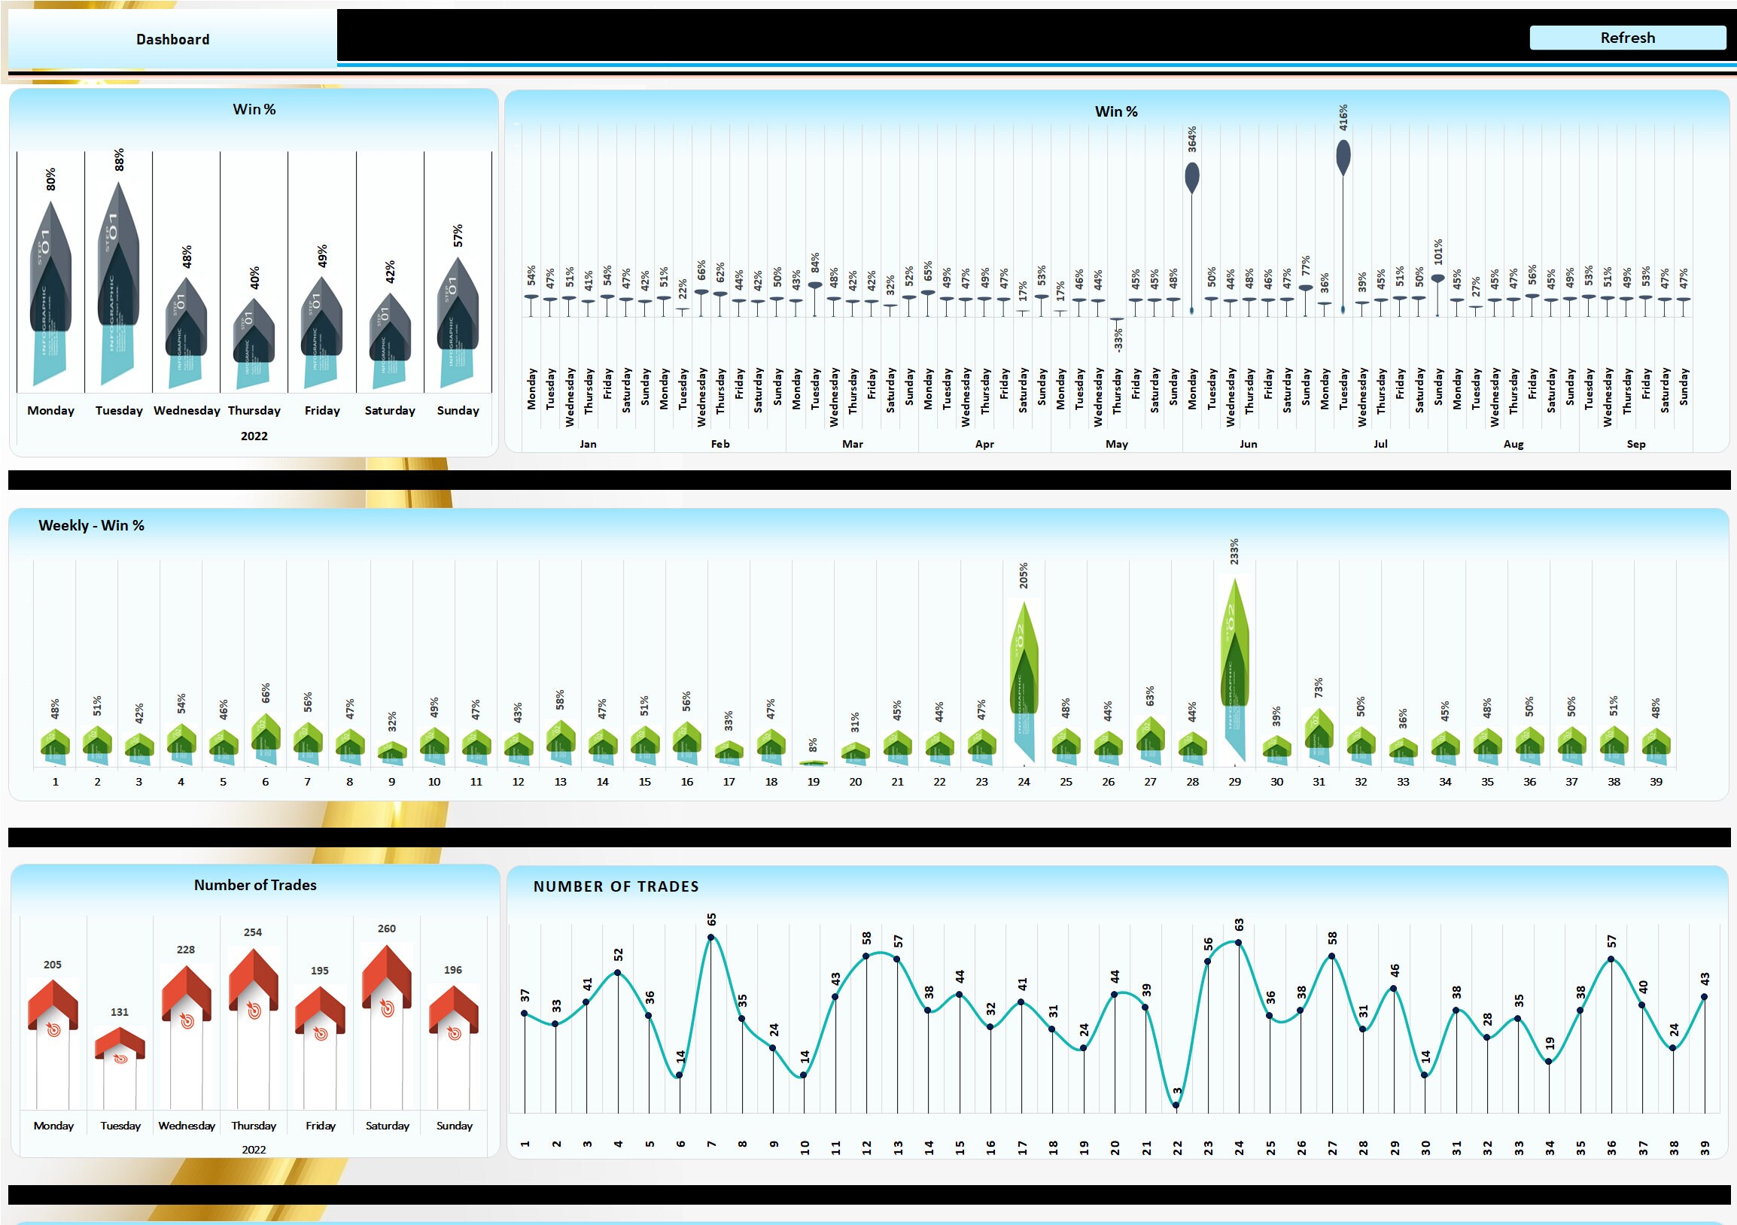Click Sunday's 57% win arrow graphic

point(458,323)
